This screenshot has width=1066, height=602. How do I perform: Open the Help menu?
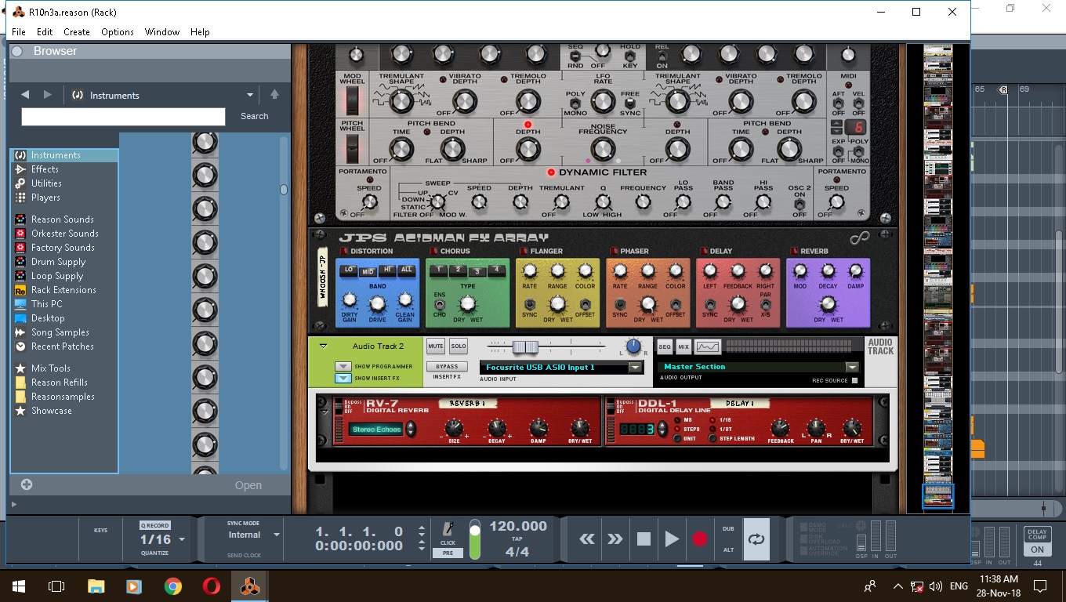pyautogui.click(x=200, y=32)
